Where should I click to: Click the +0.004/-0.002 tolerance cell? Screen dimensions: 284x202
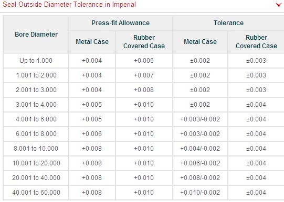pyautogui.click(x=200, y=149)
